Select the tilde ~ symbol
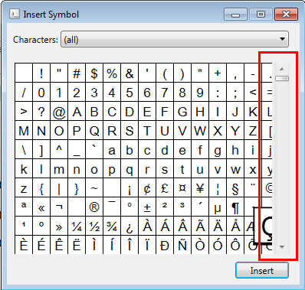Screen dimensions: 305x290 pyautogui.click(x=94, y=188)
